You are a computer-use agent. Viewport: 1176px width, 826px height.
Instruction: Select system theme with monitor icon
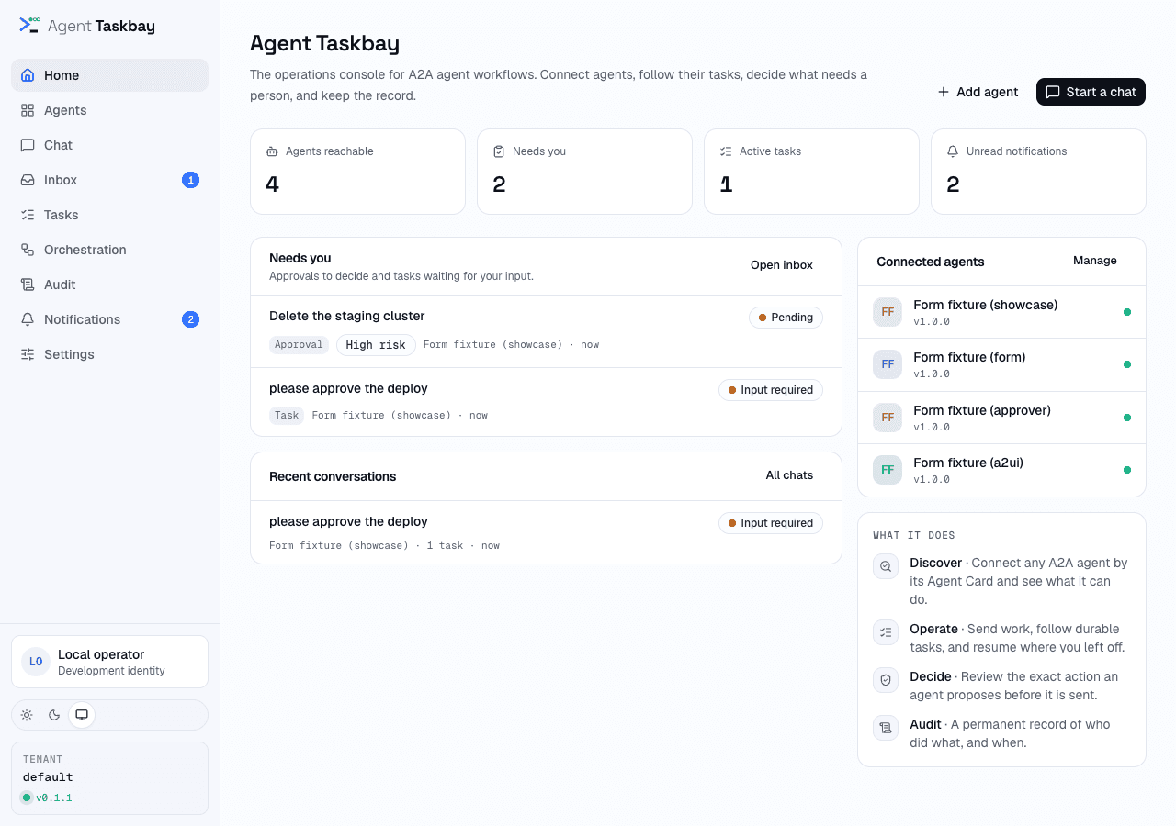[82, 715]
